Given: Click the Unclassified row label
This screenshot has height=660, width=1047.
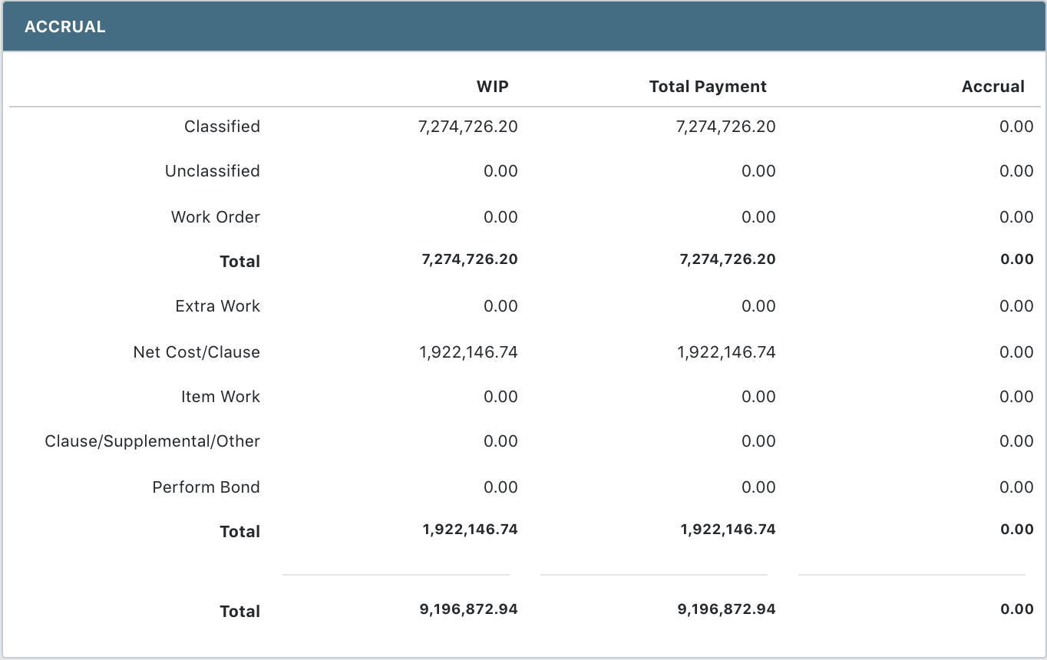Looking at the screenshot, I should 212,171.
